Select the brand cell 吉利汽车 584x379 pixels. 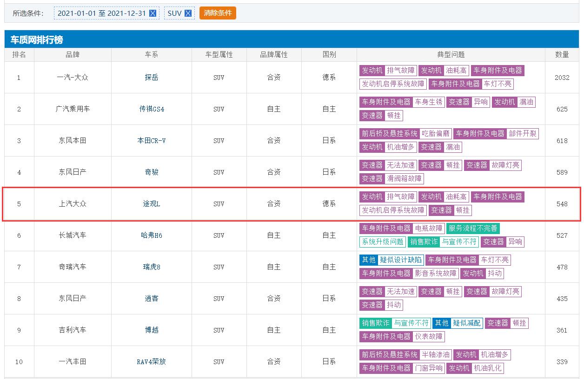73,330
